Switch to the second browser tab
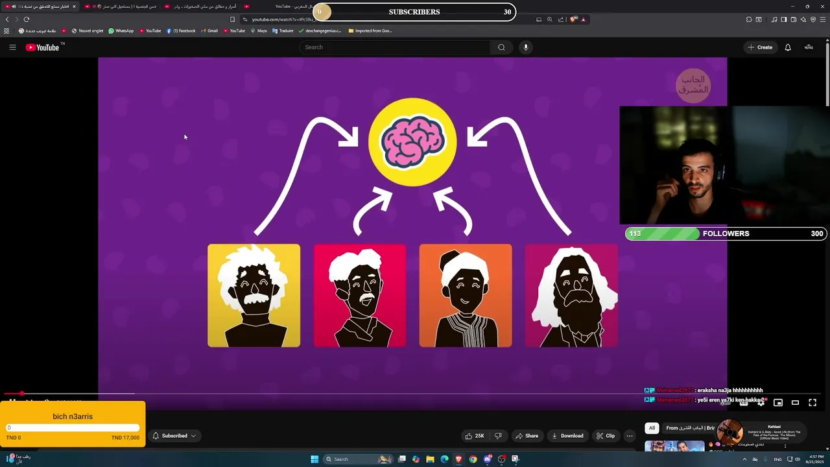830x467 pixels. [121, 6]
